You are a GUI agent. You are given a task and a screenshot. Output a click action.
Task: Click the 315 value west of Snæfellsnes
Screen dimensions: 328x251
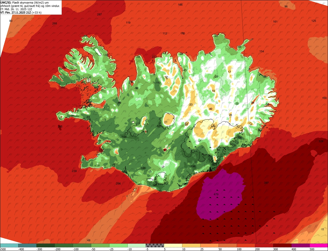tap(60, 127)
